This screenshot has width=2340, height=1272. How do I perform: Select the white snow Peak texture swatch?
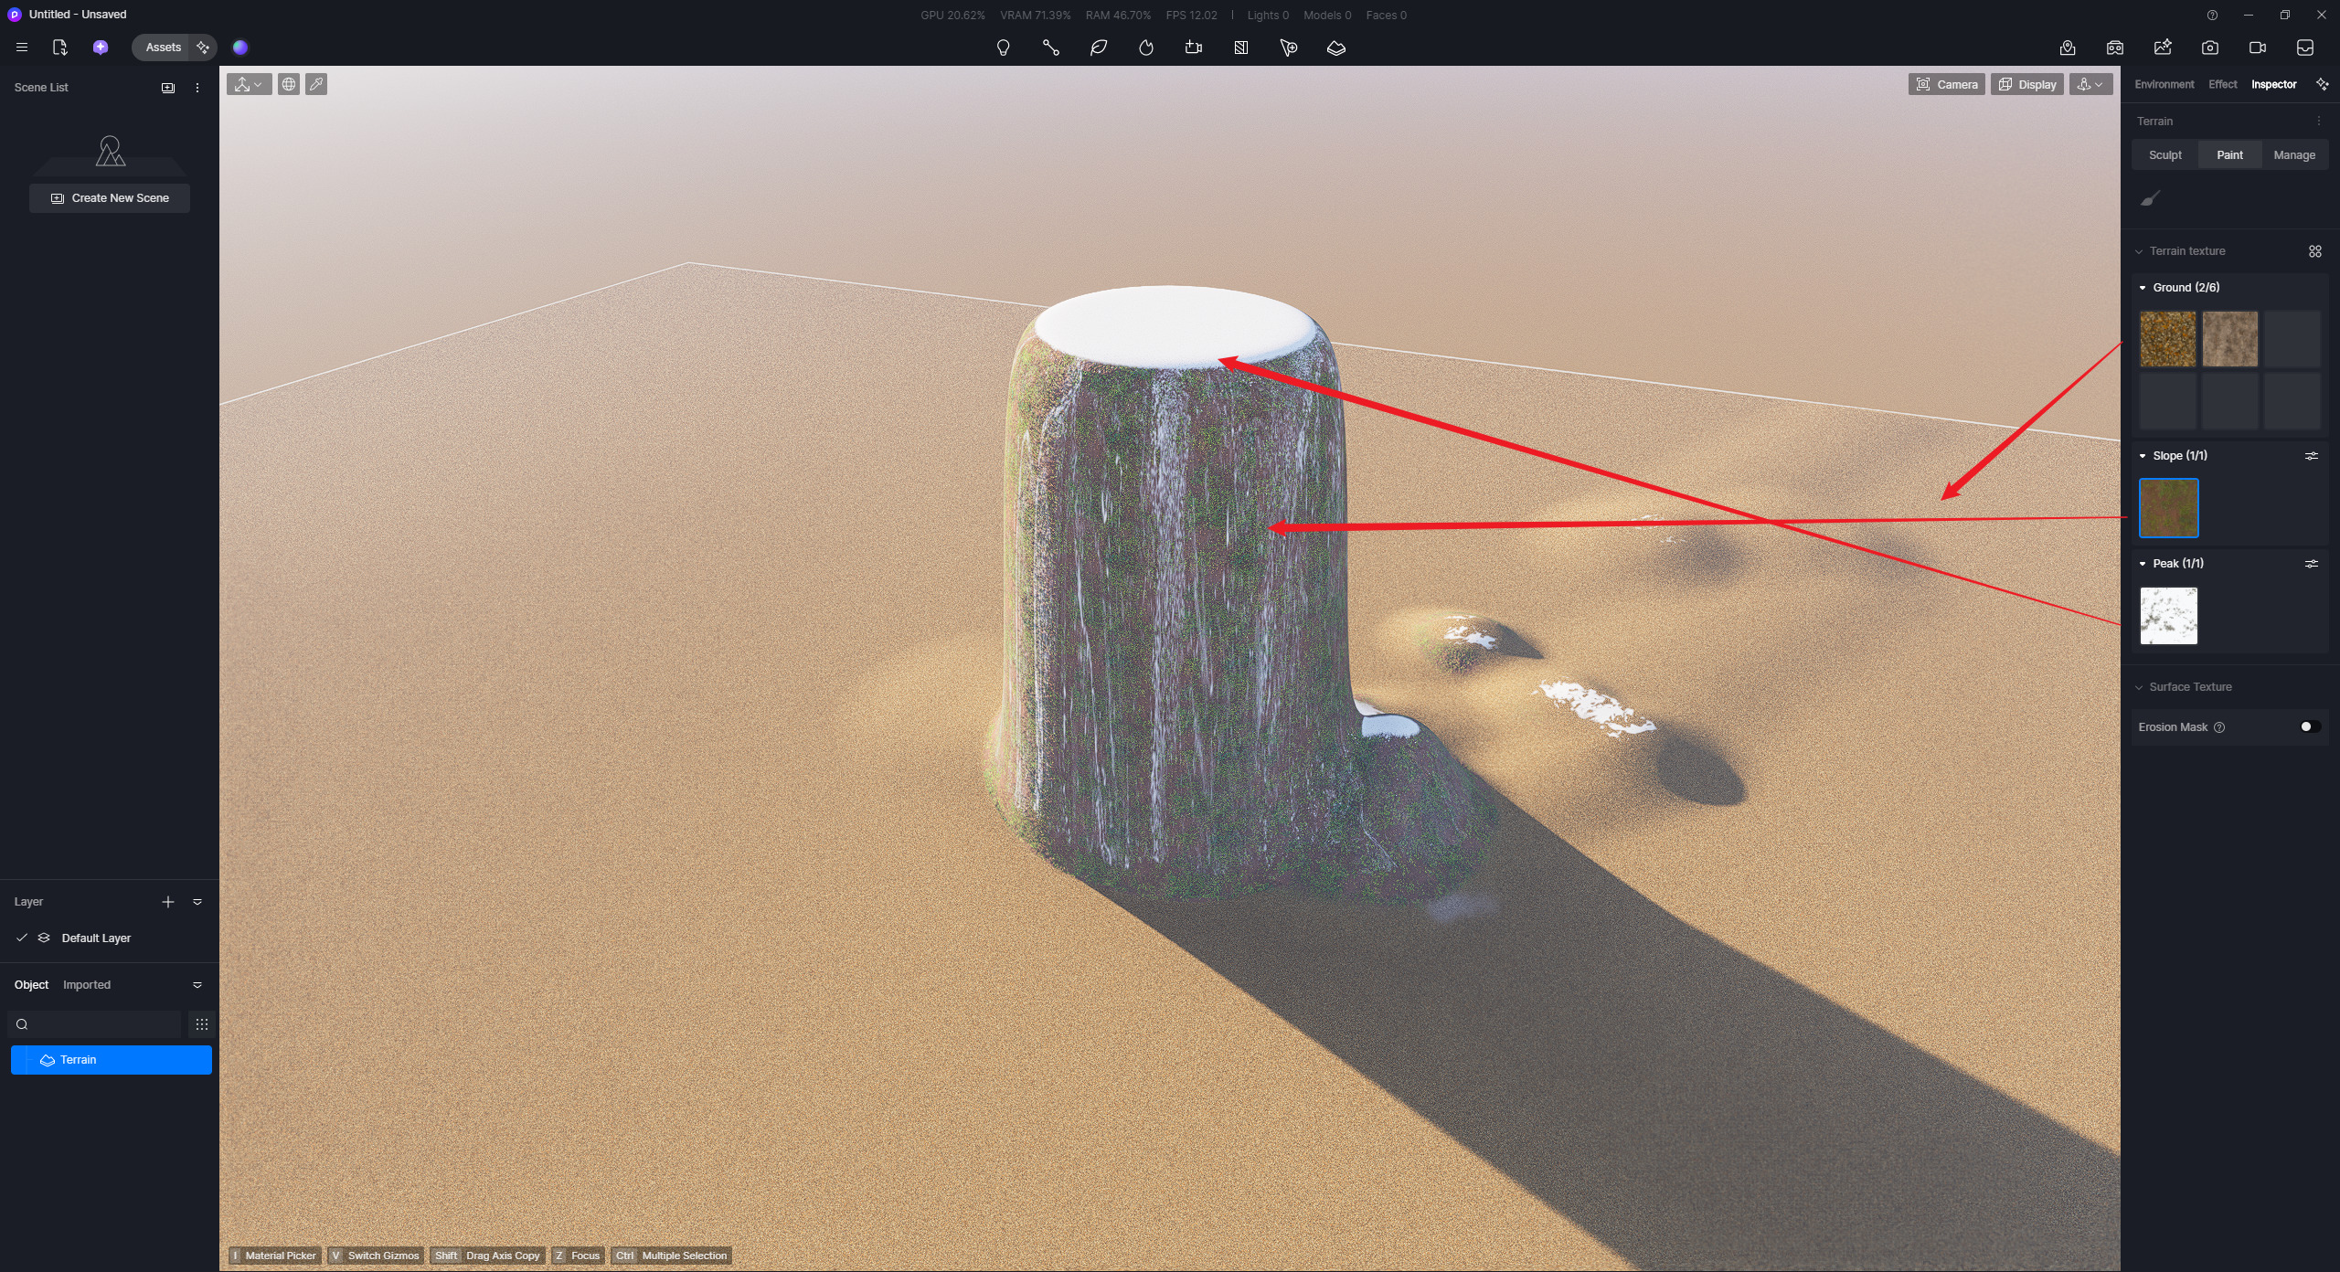2168,616
